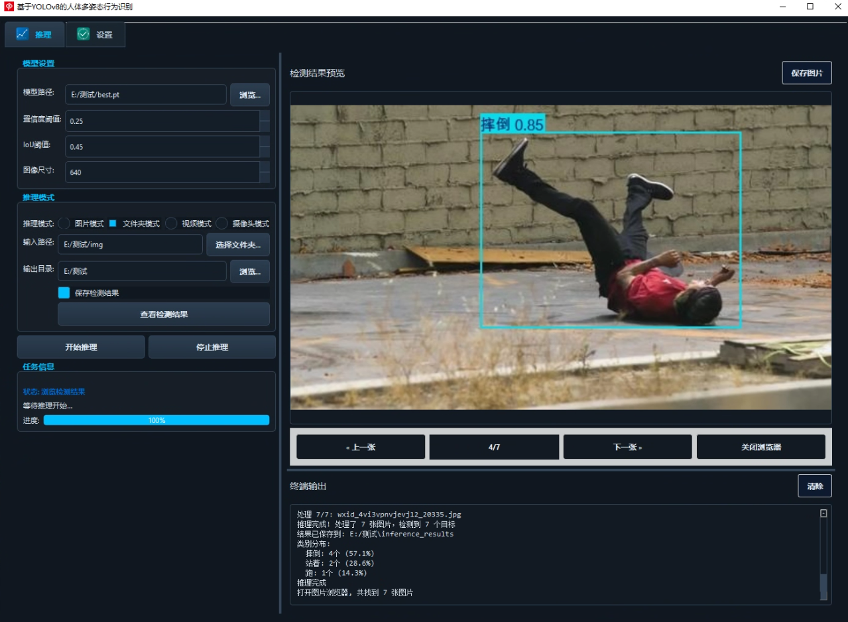This screenshot has height=622, width=848.
Task: Click the 100% progress bar
Action: coord(156,420)
